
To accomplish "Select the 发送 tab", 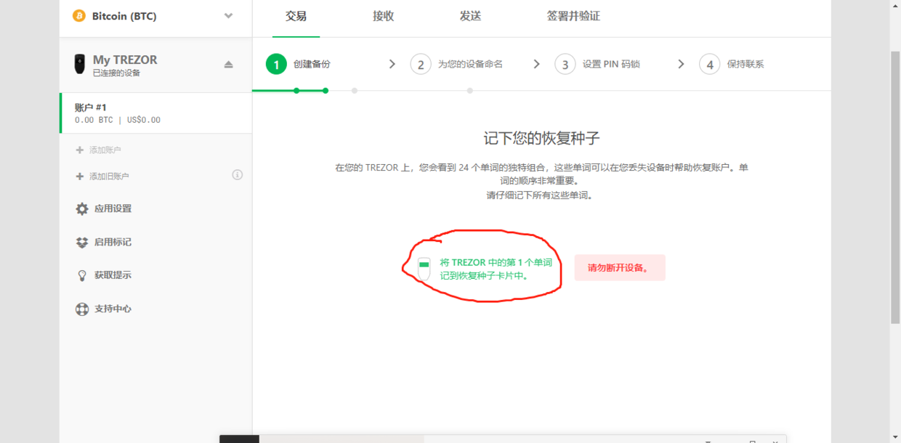I will point(470,16).
